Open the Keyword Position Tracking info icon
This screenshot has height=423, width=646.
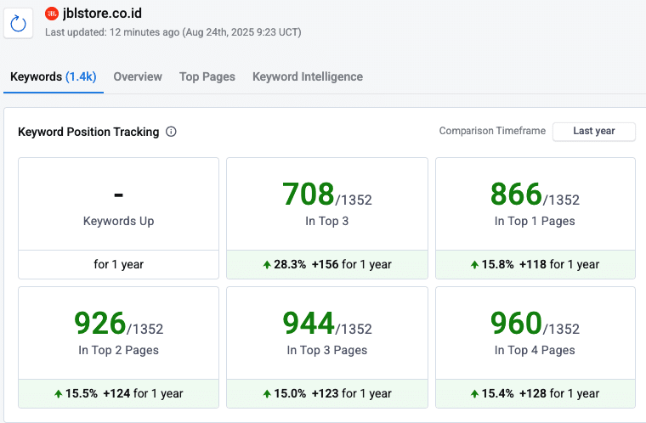pyautogui.click(x=171, y=132)
